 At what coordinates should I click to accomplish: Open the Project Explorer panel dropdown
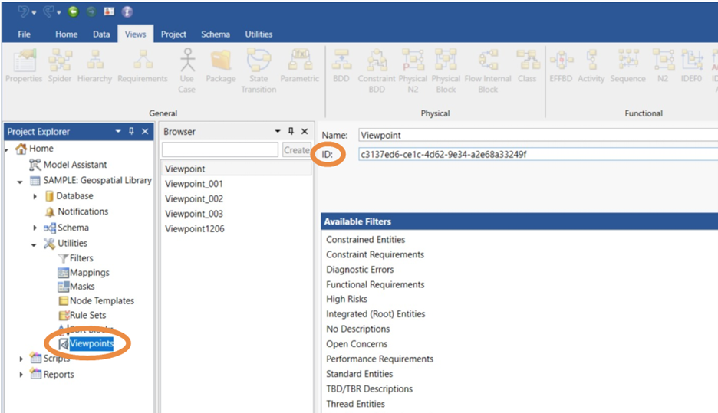(x=118, y=132)
